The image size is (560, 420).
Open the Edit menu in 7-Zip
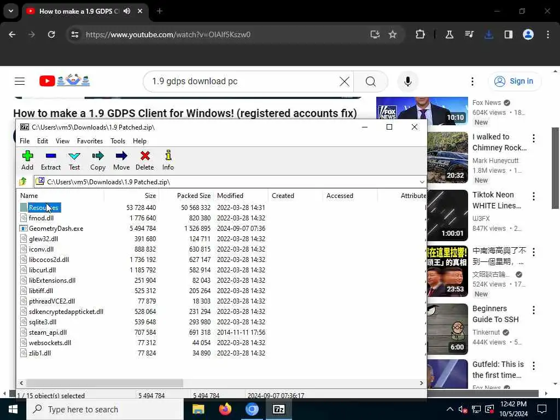(43, 141)
